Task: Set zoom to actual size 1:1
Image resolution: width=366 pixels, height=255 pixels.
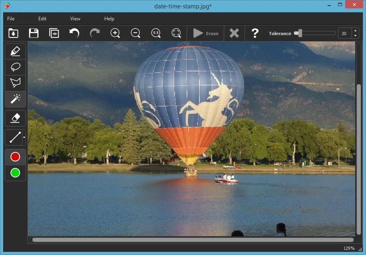Action: click(x=156, y=33)
